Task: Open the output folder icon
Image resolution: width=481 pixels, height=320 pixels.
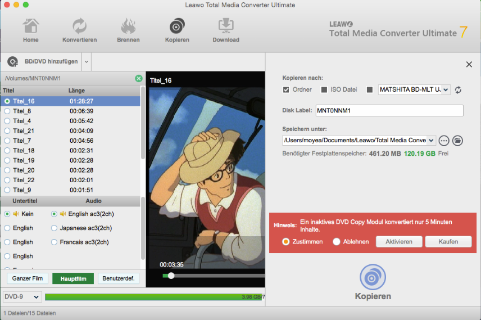Action: point(457,141)
